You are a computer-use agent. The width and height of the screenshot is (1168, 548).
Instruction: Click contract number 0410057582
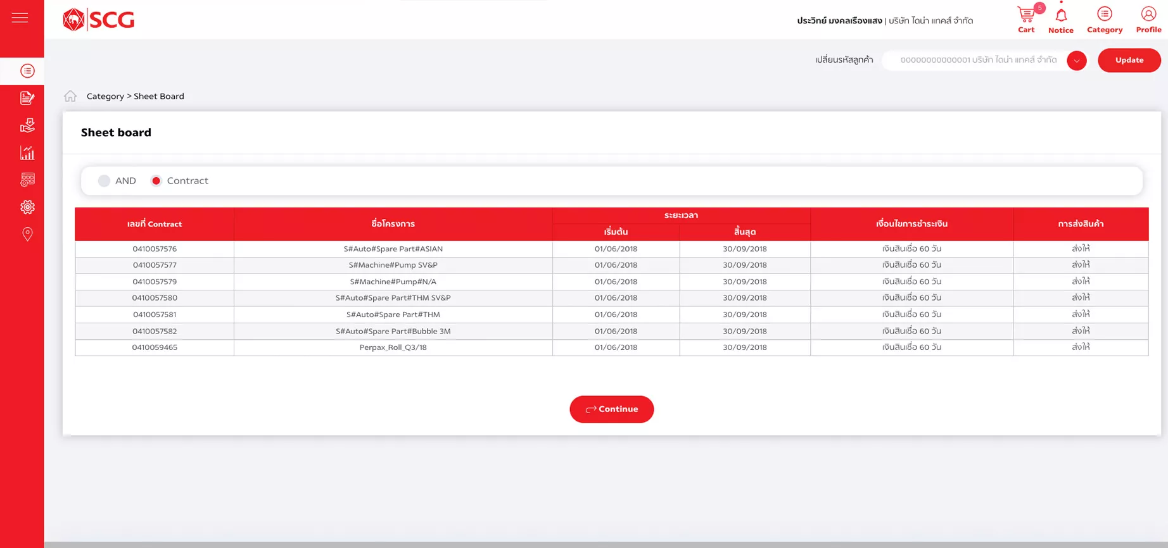tap(155, 331)
